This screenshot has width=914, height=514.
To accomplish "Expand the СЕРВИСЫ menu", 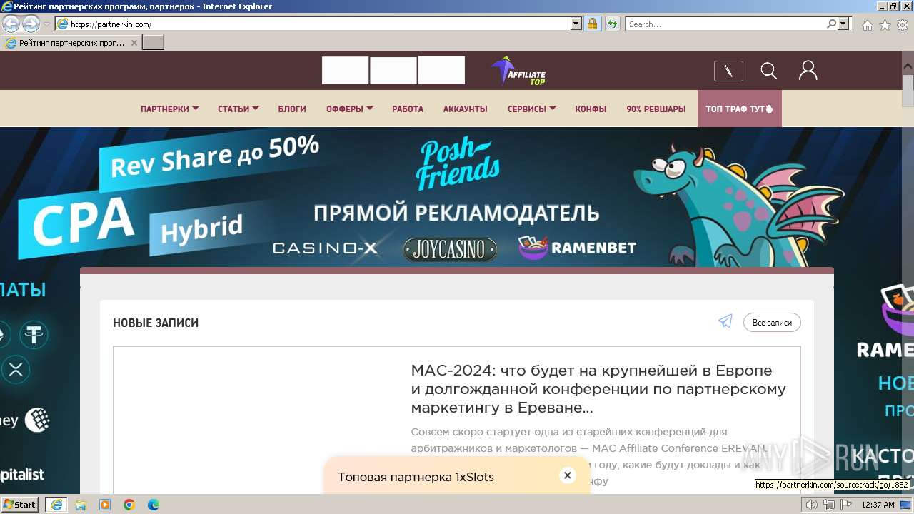I will pos(531,109).
